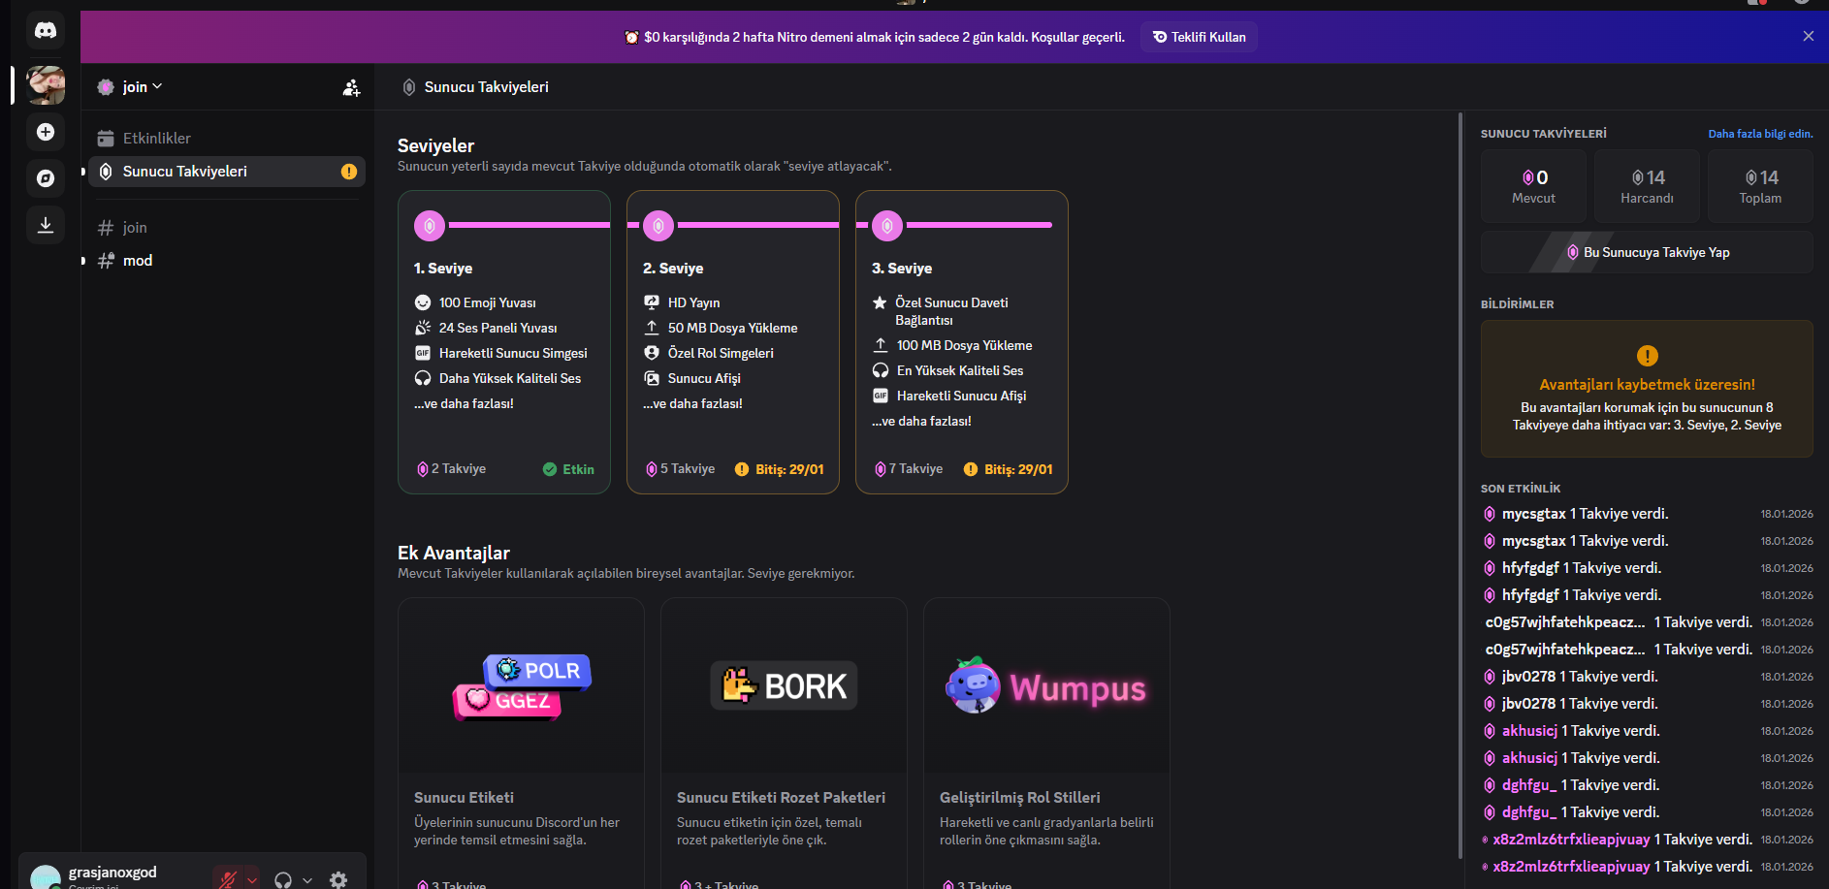Click the alarm clock icon in Nitro banner

(x=632, y=37)
